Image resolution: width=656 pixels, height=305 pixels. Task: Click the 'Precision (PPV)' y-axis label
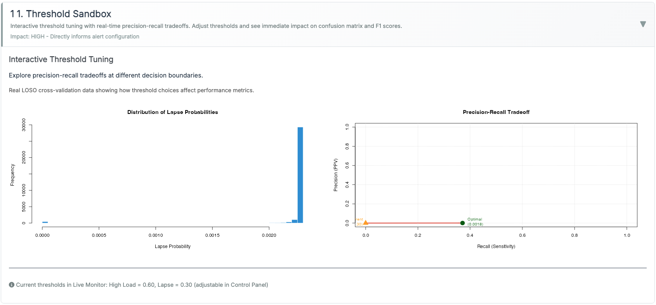click(x=336, y=175)
